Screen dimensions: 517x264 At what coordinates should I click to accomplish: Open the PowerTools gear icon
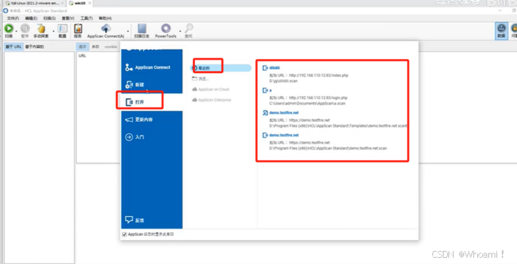[166, 29]
